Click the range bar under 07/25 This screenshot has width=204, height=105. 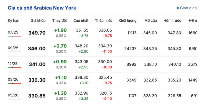(x=14, y=36)
